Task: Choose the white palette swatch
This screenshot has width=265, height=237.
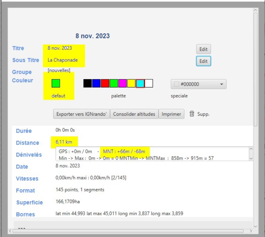Action: (x=149, y=83)
